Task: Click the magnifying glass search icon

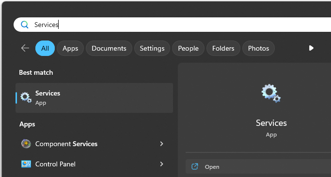Action: click(x=25, y=25)
